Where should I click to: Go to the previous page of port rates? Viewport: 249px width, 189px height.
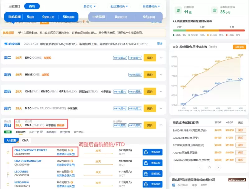(200, 168)
